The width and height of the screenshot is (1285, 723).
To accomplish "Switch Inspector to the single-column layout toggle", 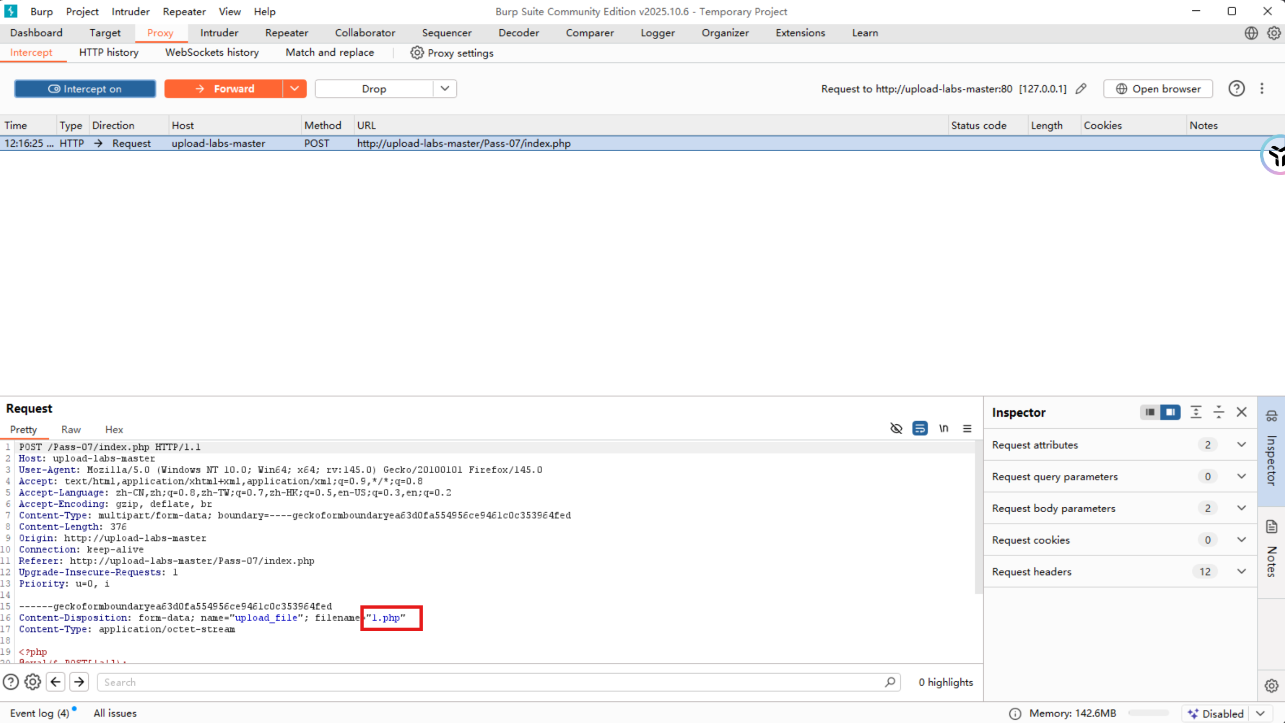I will 1150,412.
